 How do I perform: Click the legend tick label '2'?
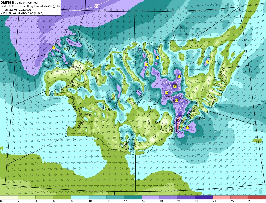click(19, 201)
